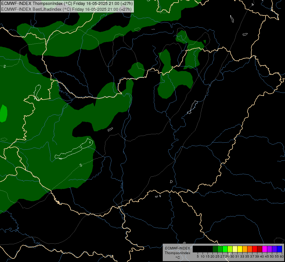
Task: Click the ECMWF-INDEX label inside the legend
Action: point(178,248)
